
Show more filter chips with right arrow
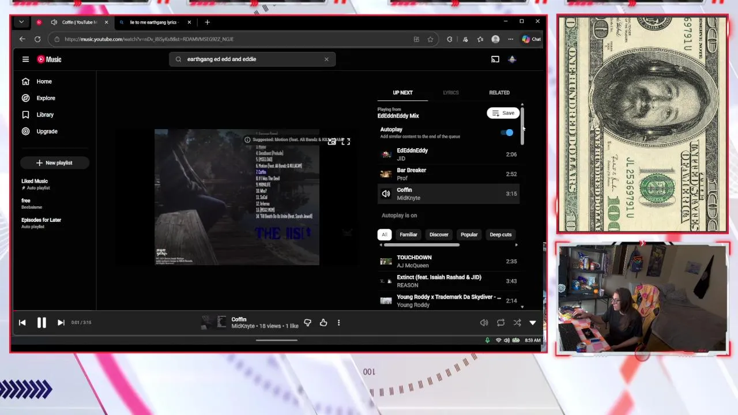[516, 245]
